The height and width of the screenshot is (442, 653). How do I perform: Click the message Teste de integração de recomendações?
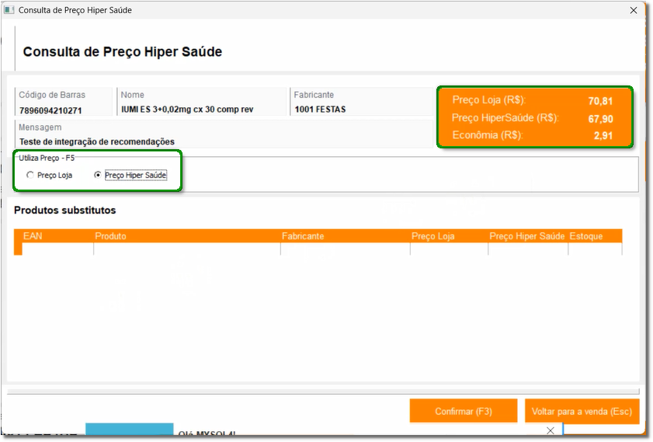[96, 141]
